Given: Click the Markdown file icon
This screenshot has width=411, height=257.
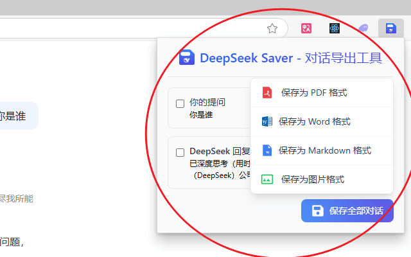Looking at the screenshot, I should pyautogui.click(x=267, y=150).
